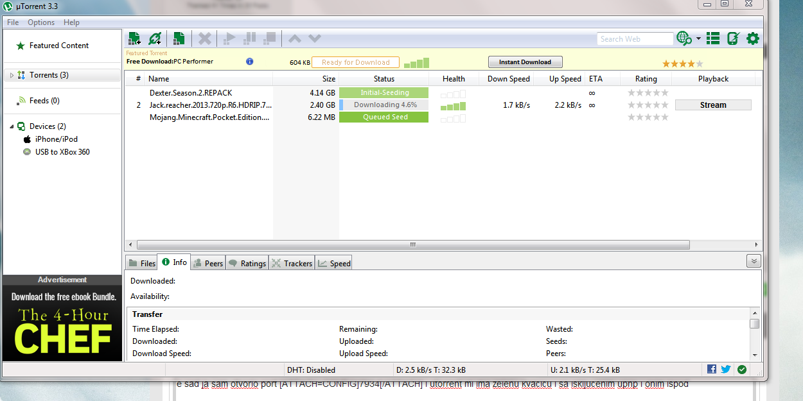Click the Remove torrent X icon
The image size is (803, 401).
204,38
